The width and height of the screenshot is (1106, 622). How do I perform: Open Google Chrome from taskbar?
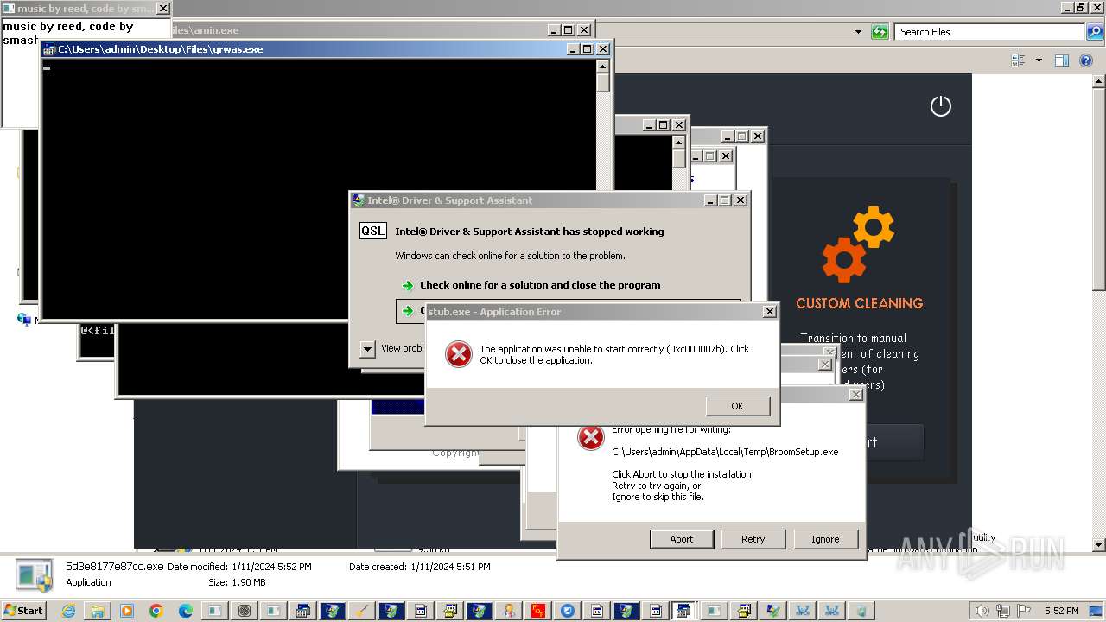click(x=156, y=611)
